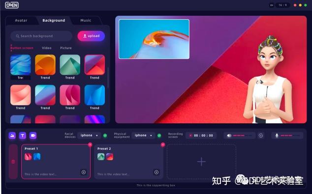Click the 'Physical equipment' label
Screen dimensions: 312x194
click(x=122, y=136)
